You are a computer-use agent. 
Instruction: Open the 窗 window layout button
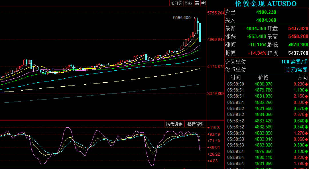click(x=197, y=3)
